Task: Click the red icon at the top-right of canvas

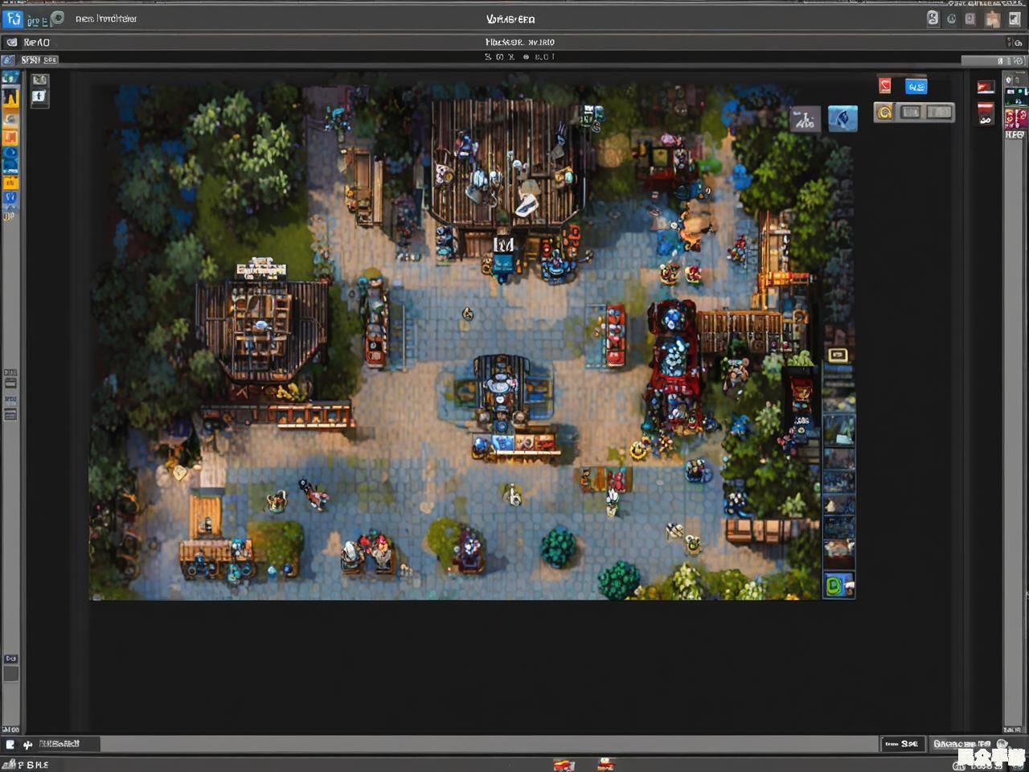Action: click(885, 86)
